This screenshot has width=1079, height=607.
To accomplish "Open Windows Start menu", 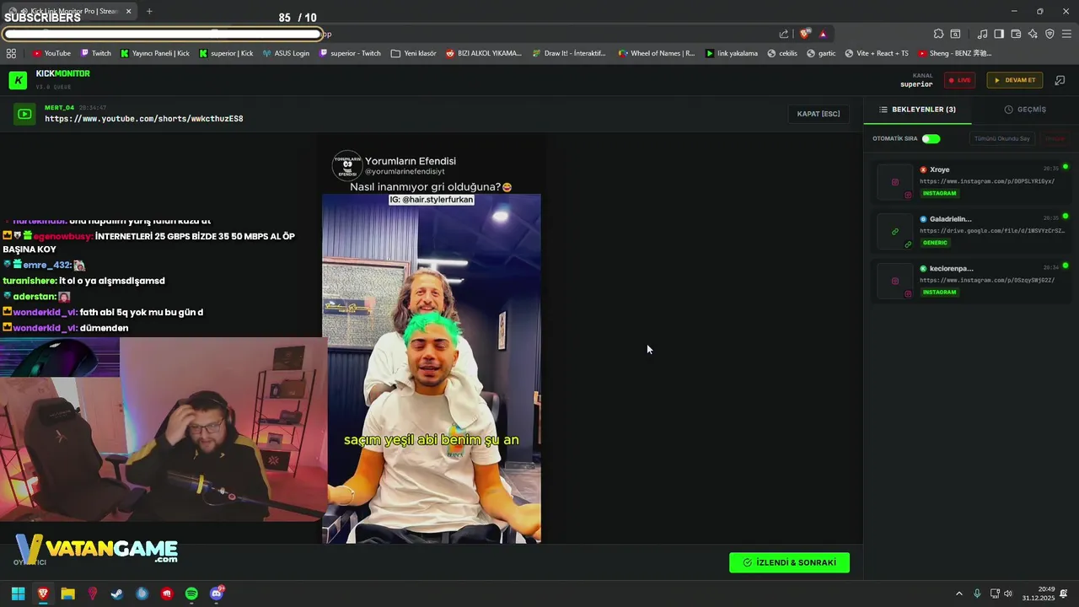I will point(18,594).
